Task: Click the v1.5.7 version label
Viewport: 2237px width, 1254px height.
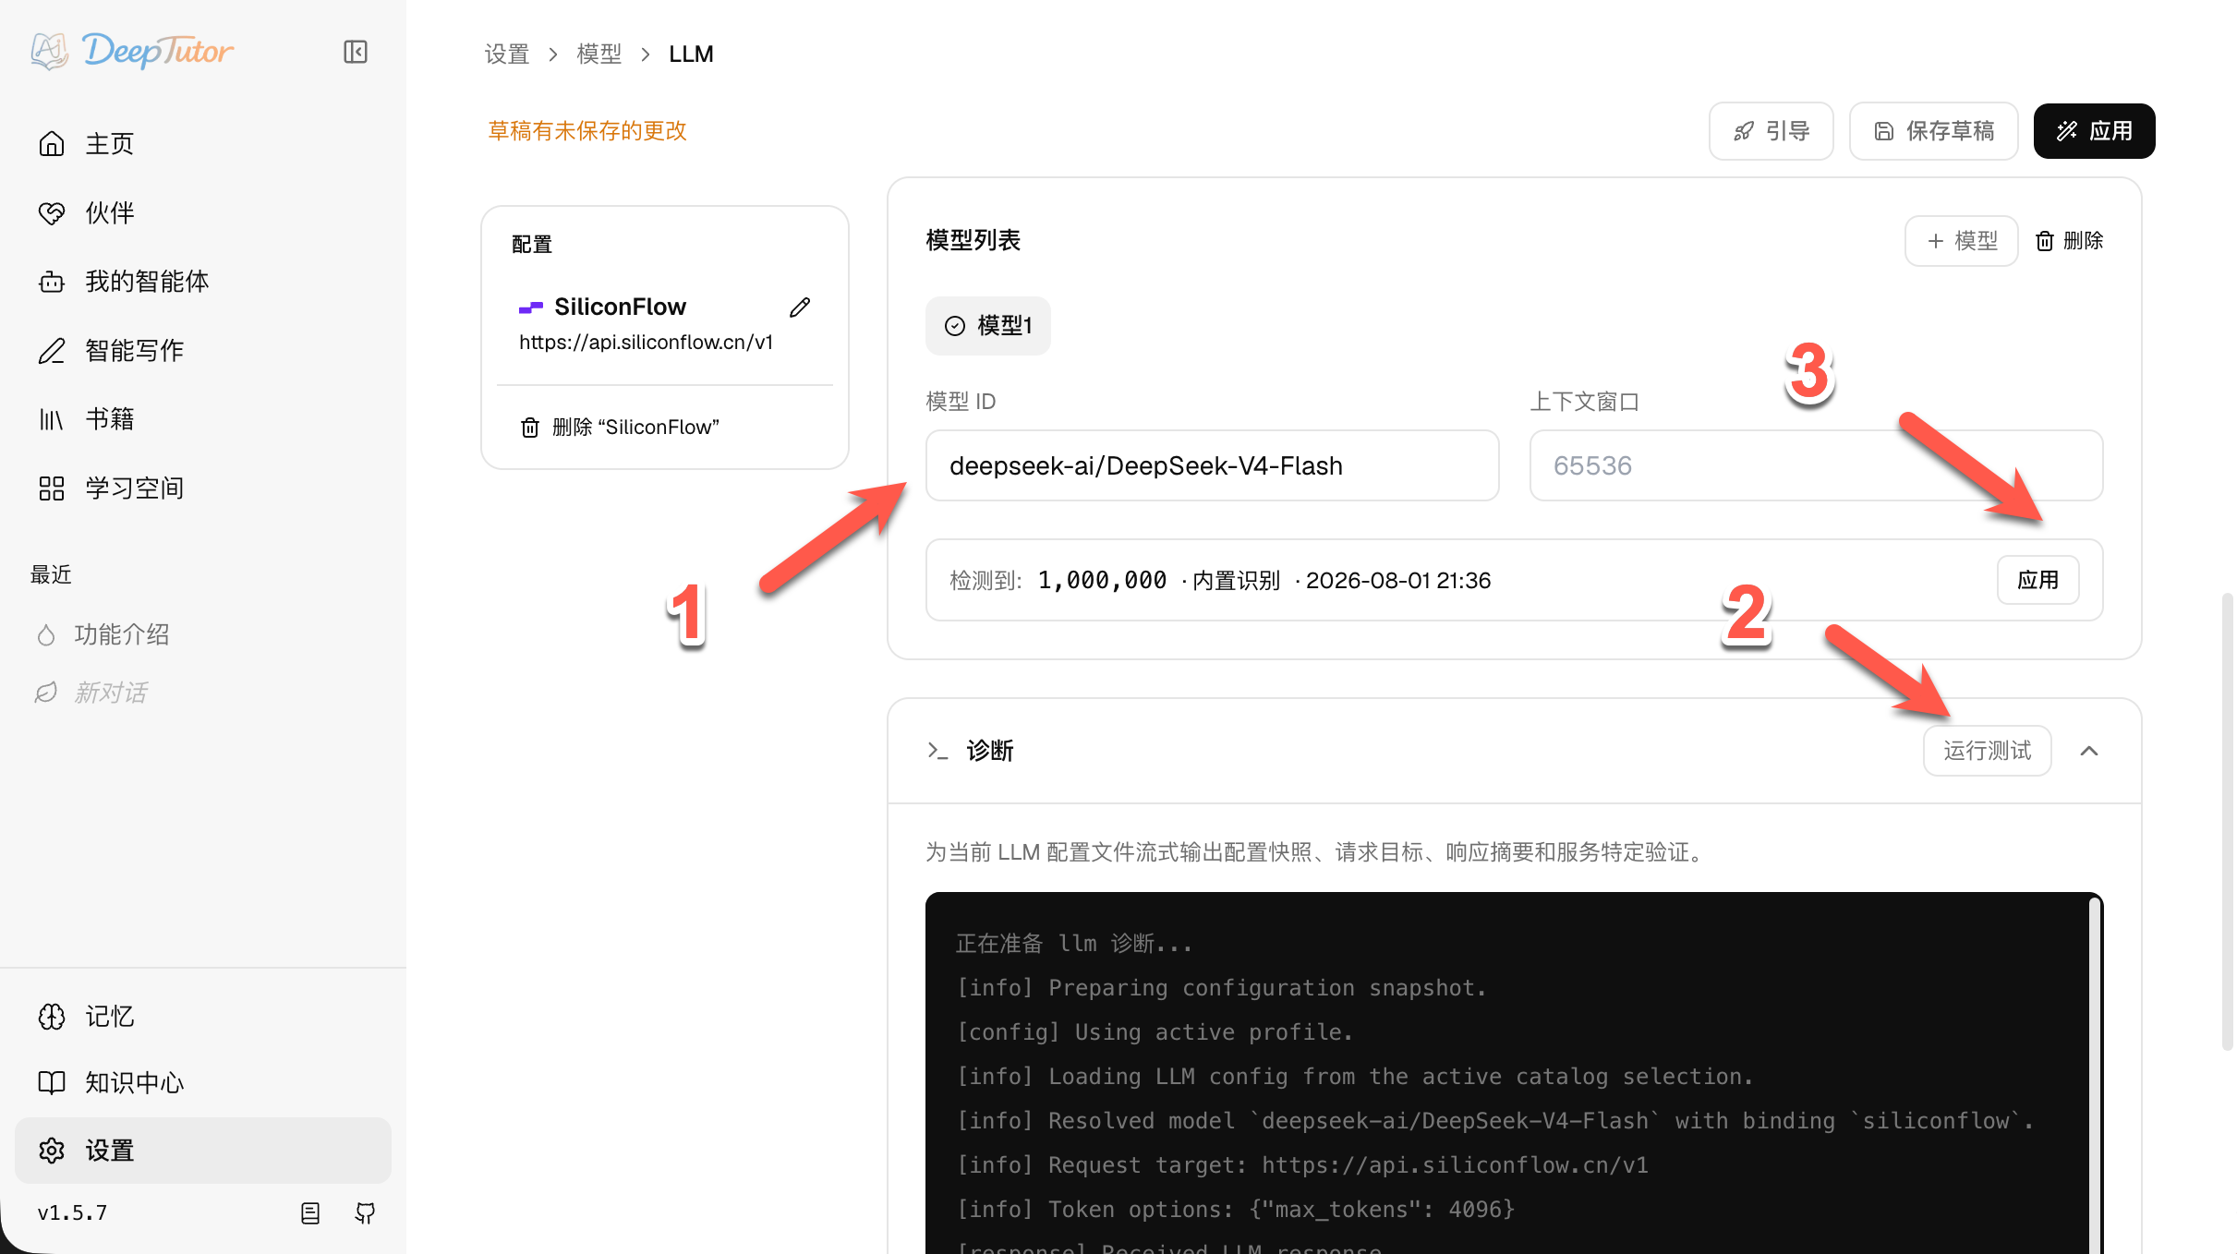Action: (72, 1212)
